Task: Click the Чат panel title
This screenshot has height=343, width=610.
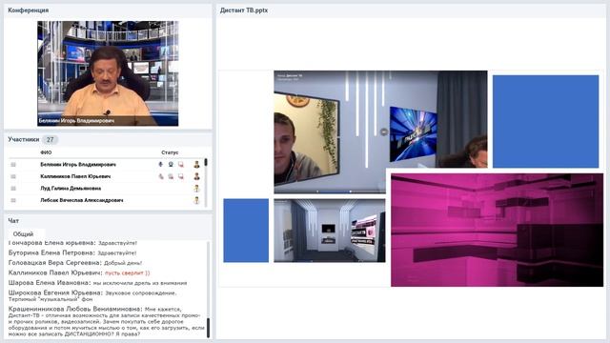Action: (13, 220)
